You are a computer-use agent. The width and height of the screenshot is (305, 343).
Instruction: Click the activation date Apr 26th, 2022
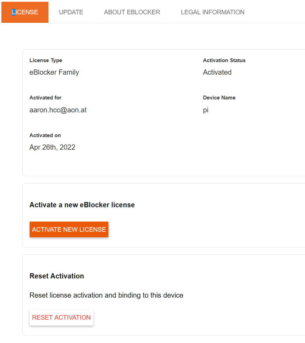(x=52, y=147)
